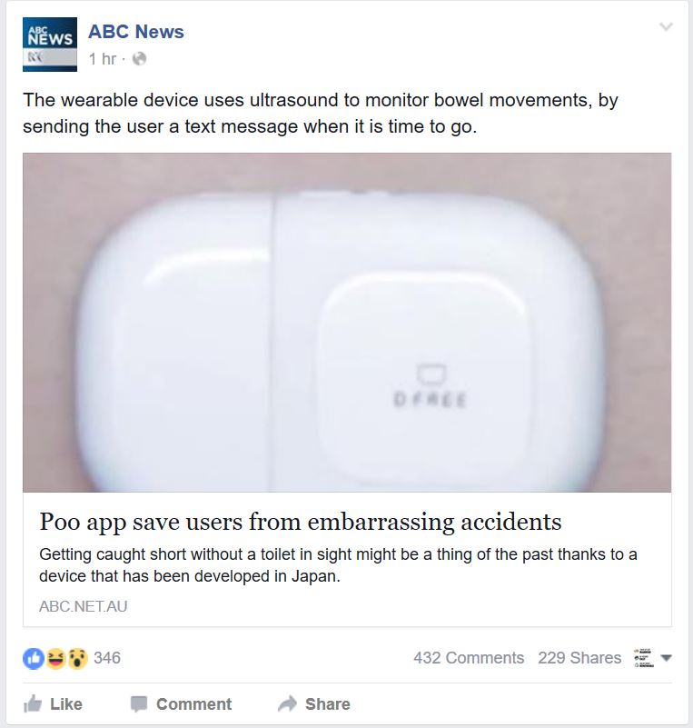
Task: Click the article description text about Japan
Action: [338, 565]
